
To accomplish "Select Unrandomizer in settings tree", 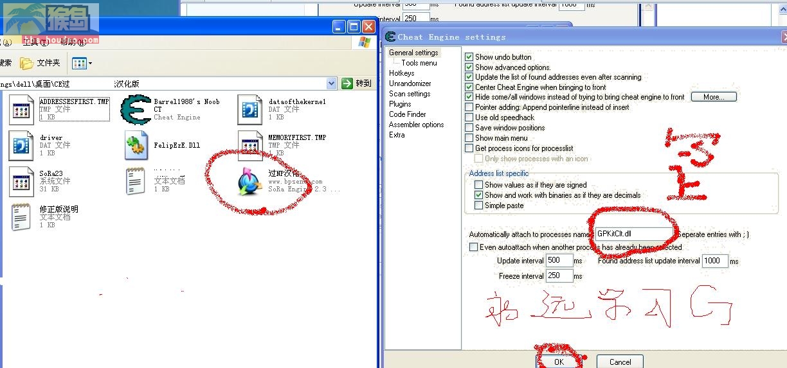I will (410, 83).
